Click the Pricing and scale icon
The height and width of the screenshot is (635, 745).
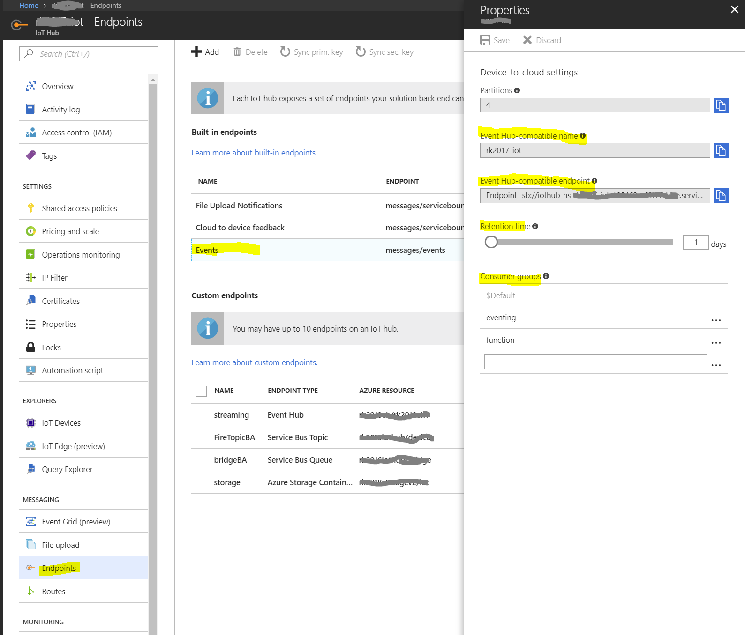(x=30, y=231)
